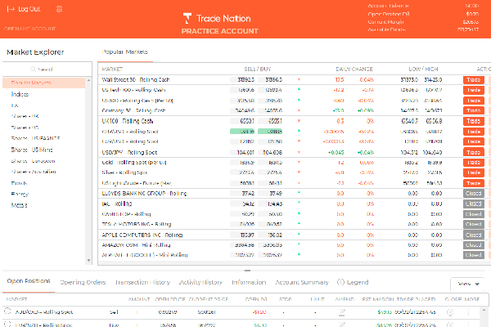Click the green GBP/USD buy price

coord(270,132)
